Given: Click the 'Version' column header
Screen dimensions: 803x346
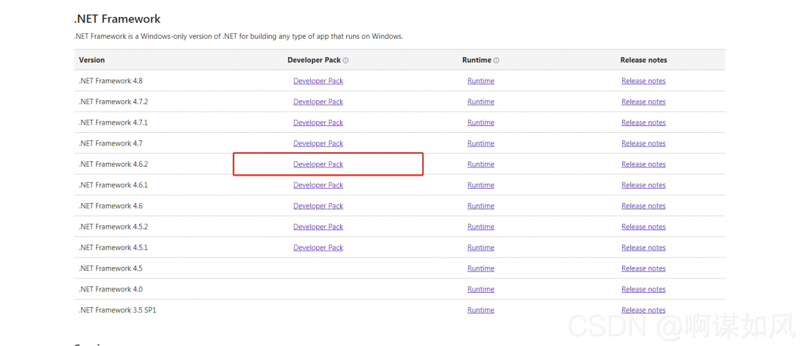Looking at the screenshot, I should point(92,60).
